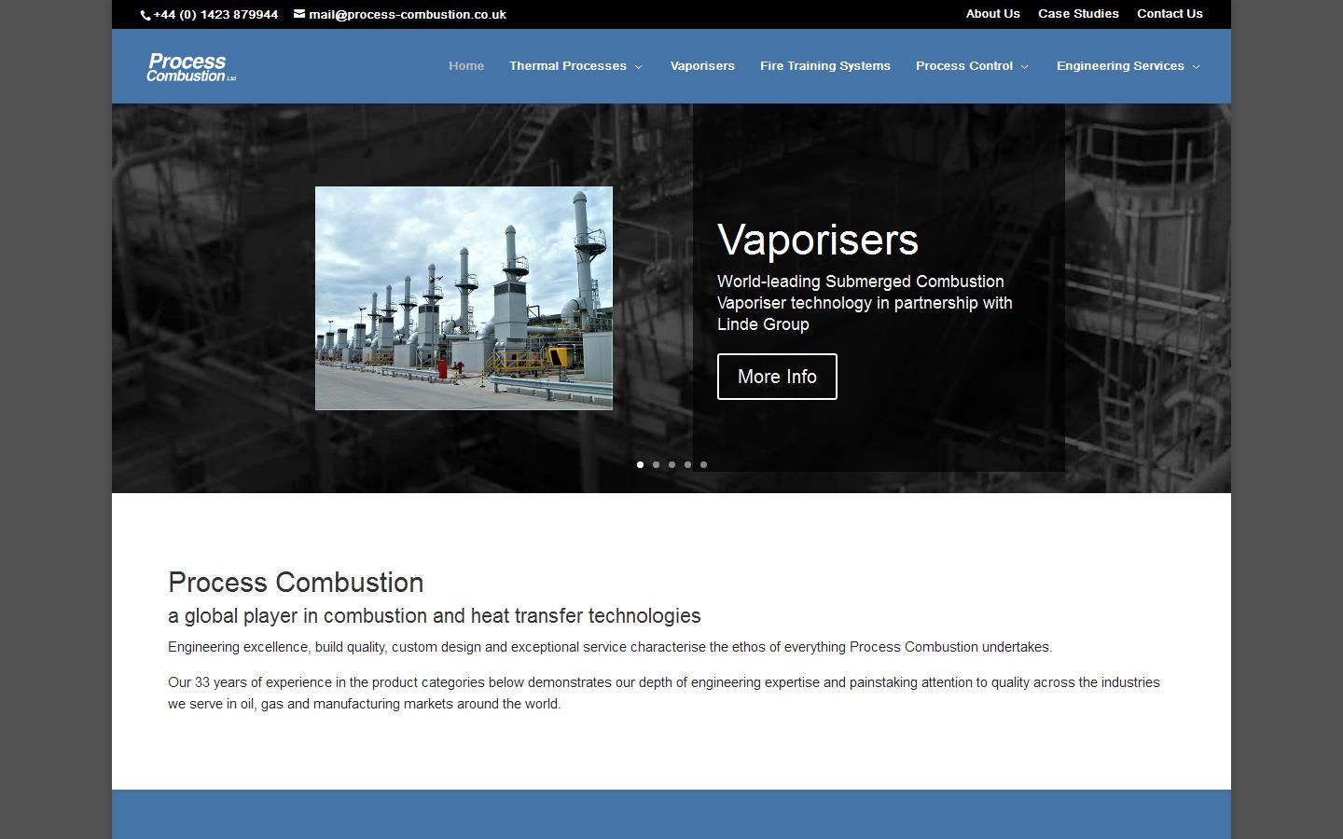Click the fourth carousel indicator dot
This screenshot has width=1343, height=839.
tap(687, 464)
